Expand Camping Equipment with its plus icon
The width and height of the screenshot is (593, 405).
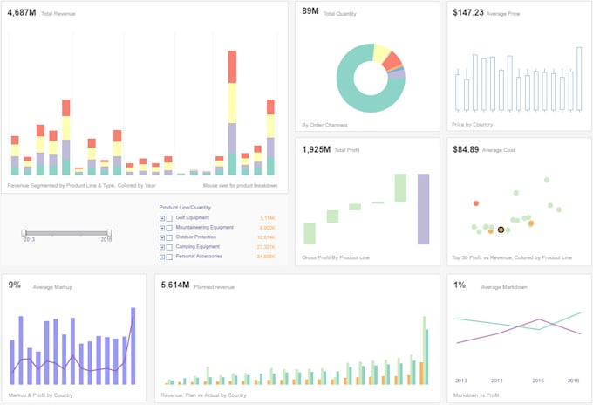point(162,247)
